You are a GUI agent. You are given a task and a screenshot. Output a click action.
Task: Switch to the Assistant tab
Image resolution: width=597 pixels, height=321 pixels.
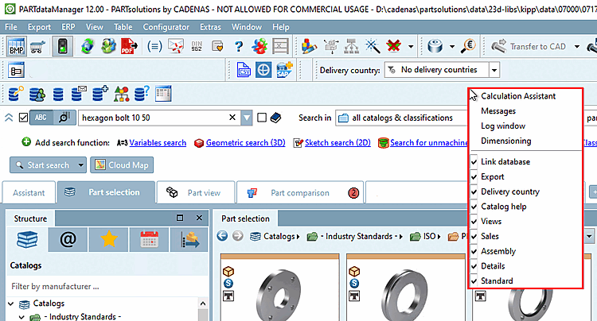(x=29, y=192)
